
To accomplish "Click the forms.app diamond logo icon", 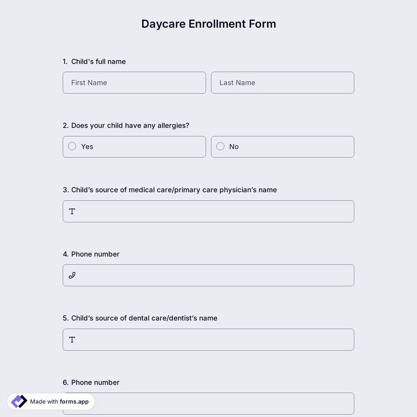I will (18, 401).
